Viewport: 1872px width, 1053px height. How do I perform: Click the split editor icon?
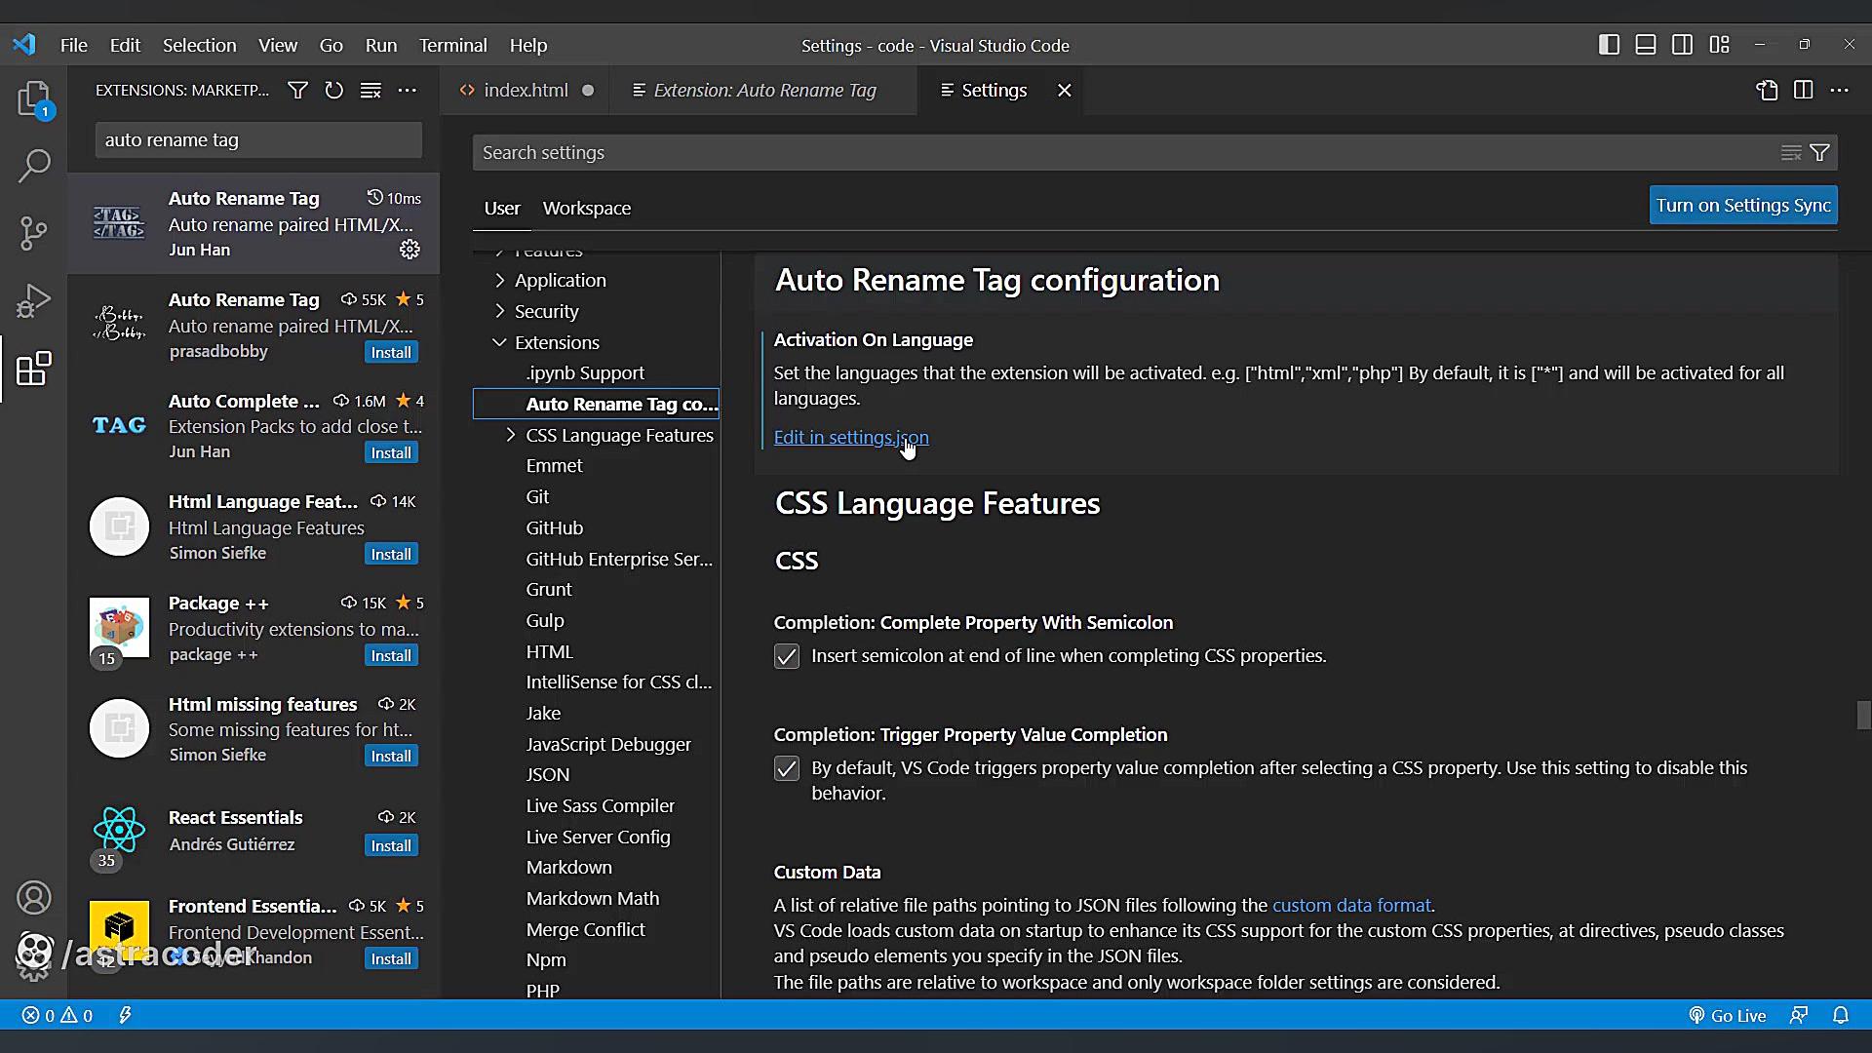tap(1803, 90)
